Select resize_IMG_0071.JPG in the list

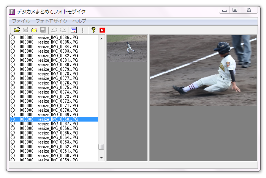coord(54,106)
